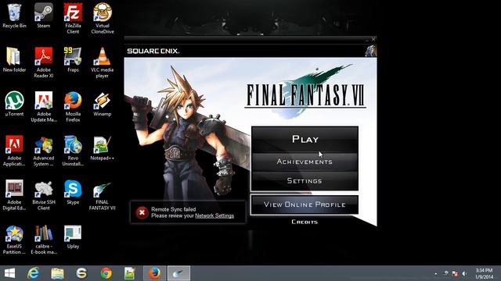Click View Online Profile button
This screenshot has width=501, height=281.
click(x=305, y=205)
